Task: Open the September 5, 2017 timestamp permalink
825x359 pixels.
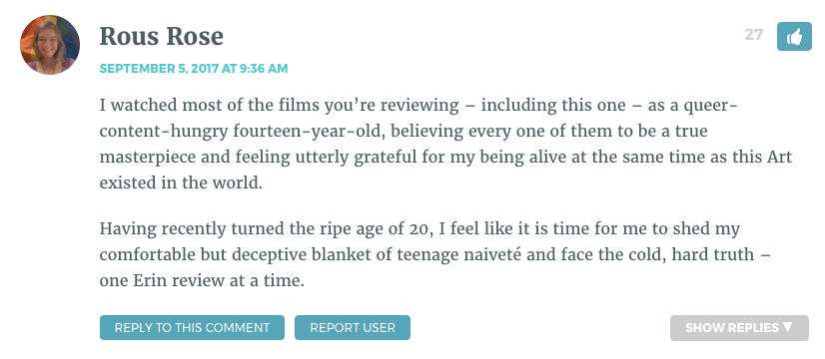Action: point(194,69)
